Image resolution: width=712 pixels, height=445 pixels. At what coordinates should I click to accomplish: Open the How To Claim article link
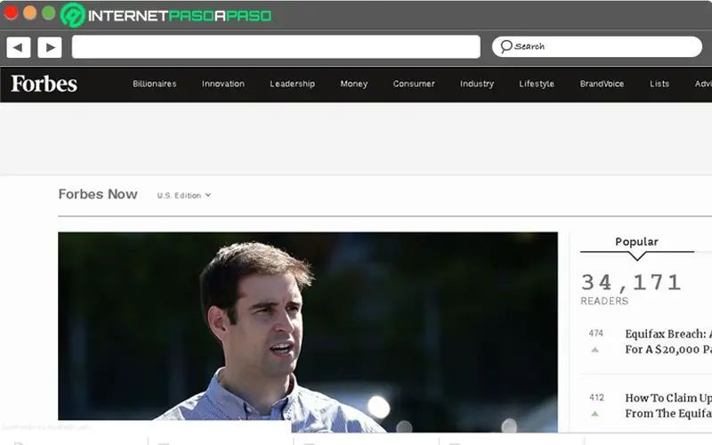[x=668, y=406]
